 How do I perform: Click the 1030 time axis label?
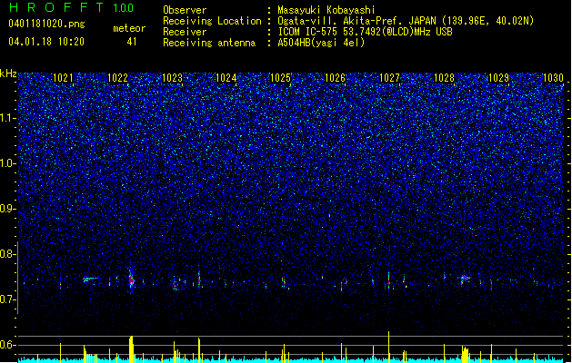tap(553, 78)
